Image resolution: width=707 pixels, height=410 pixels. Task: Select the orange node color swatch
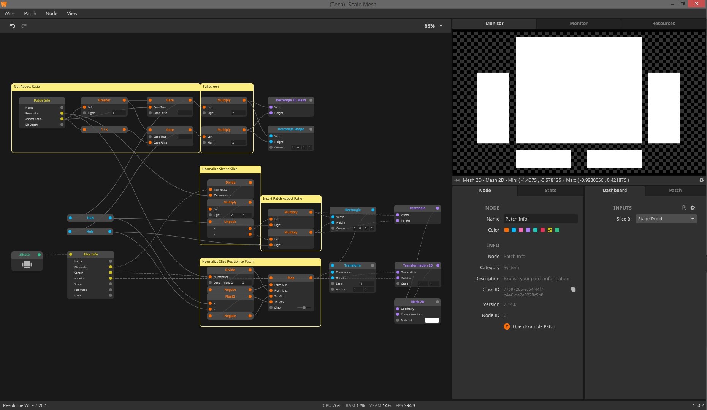coord(506,230)
